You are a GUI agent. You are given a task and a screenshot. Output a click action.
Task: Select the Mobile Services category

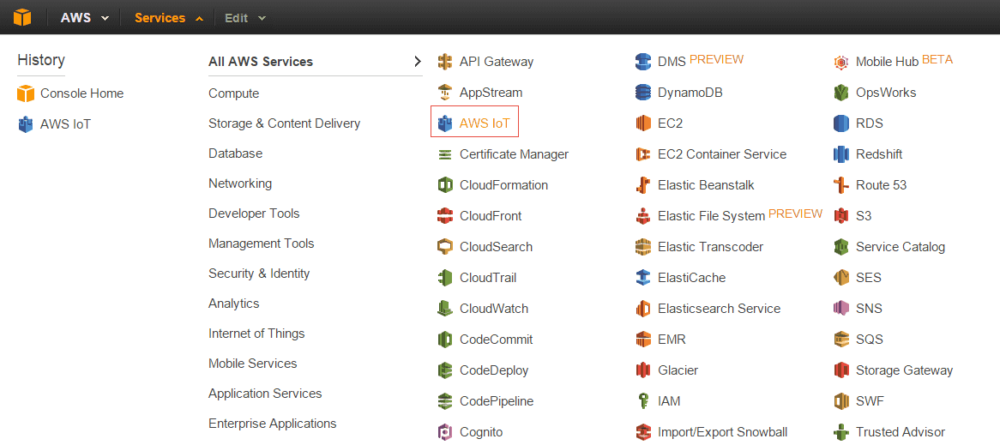[252, 363]
